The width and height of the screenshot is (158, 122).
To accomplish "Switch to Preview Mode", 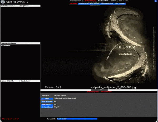I will (84, 4).
